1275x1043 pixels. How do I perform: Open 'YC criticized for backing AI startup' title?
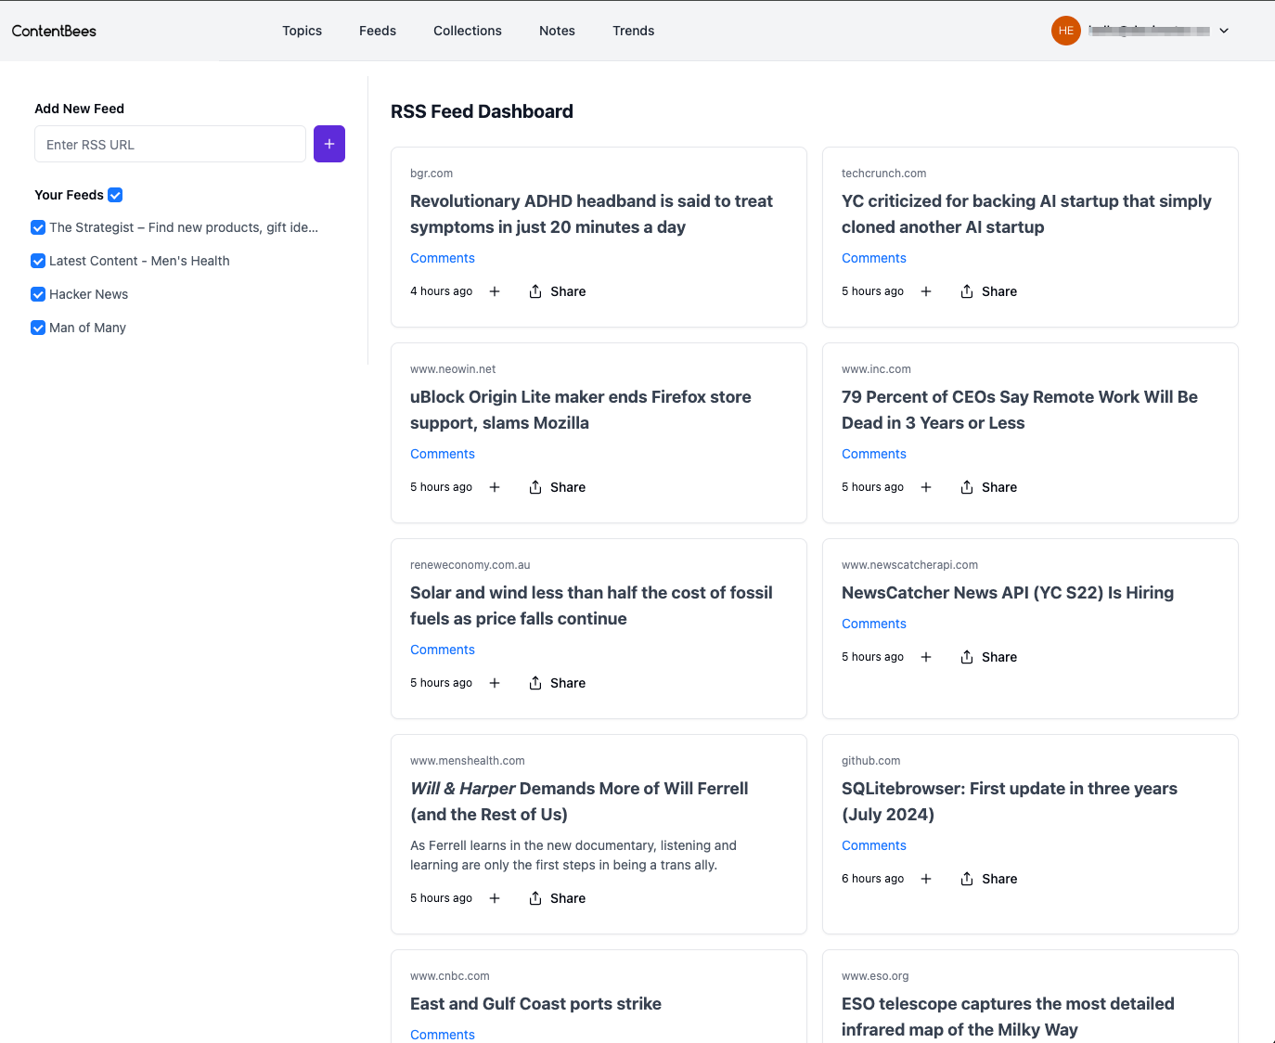point(1026,214)
